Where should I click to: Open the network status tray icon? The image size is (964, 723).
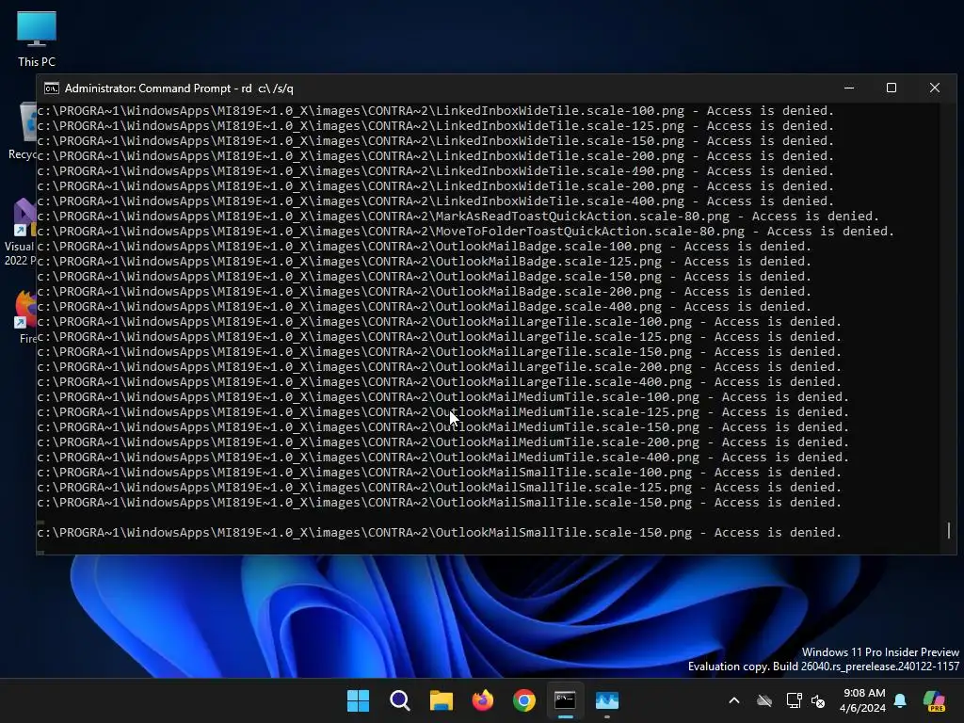(x=794, y=700)
